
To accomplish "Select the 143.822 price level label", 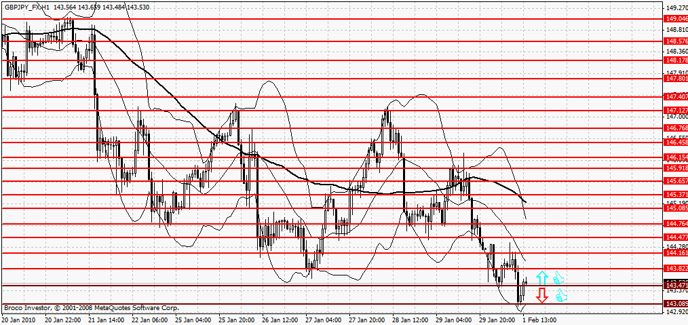I will [x=674, y=269].
